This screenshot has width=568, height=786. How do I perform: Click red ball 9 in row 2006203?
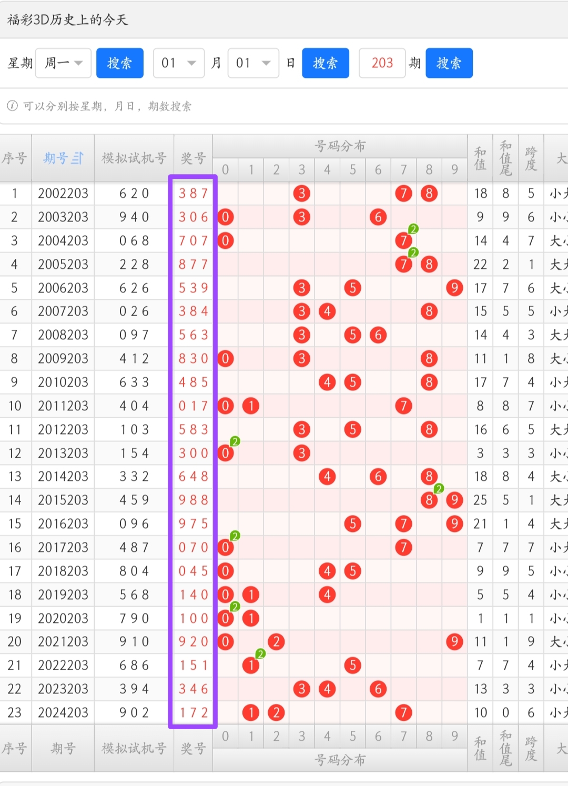[454, 288]
